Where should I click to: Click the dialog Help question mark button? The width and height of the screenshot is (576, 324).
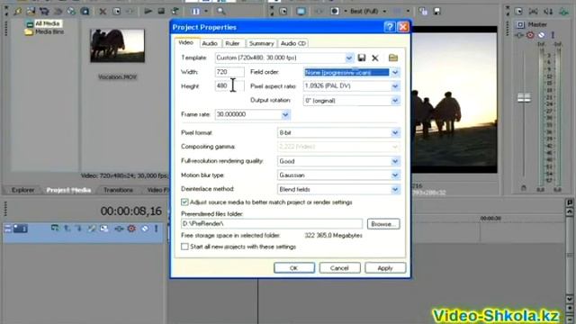(x=390, y=27)
